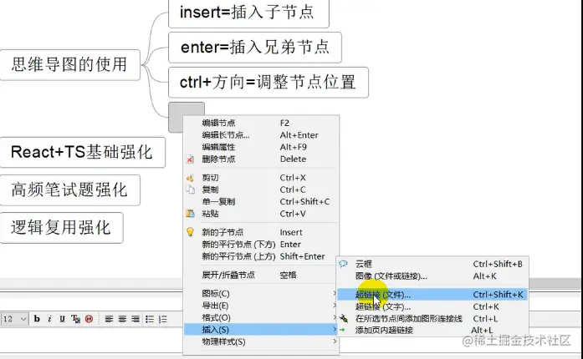
Task: Click the cloud speech bubble icon
Action: [343, 264]
